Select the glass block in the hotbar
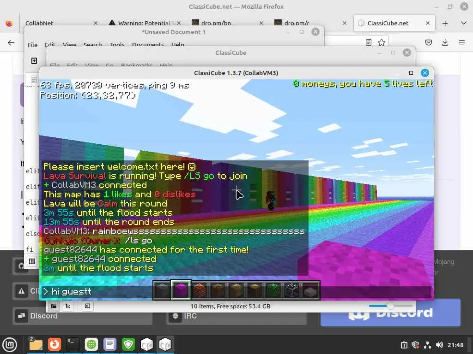 292,290
